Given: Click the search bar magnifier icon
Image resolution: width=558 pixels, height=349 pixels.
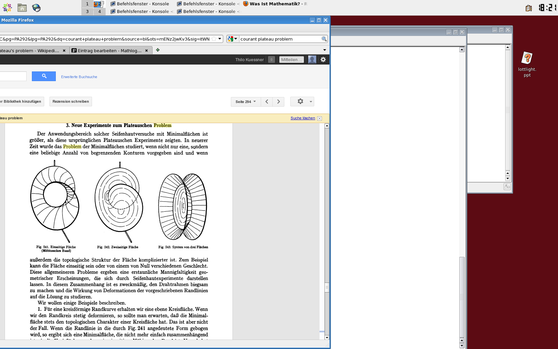Looking at the screenshot, I should click(x=324, y=39).
